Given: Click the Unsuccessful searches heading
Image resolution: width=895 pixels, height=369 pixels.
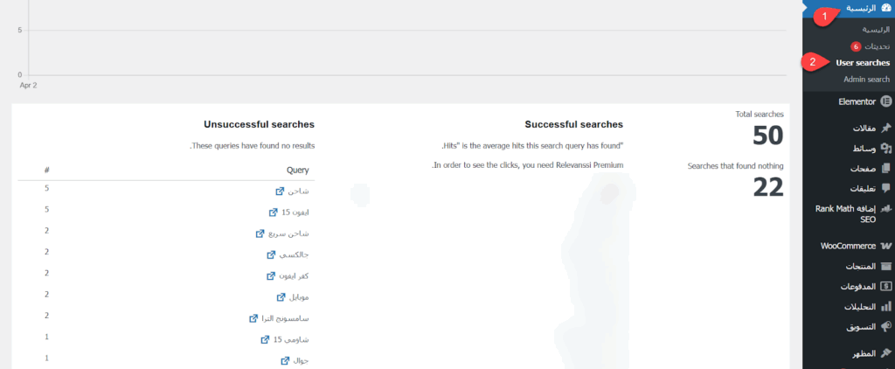Looking at the screenshot, I should click(259, 124).
